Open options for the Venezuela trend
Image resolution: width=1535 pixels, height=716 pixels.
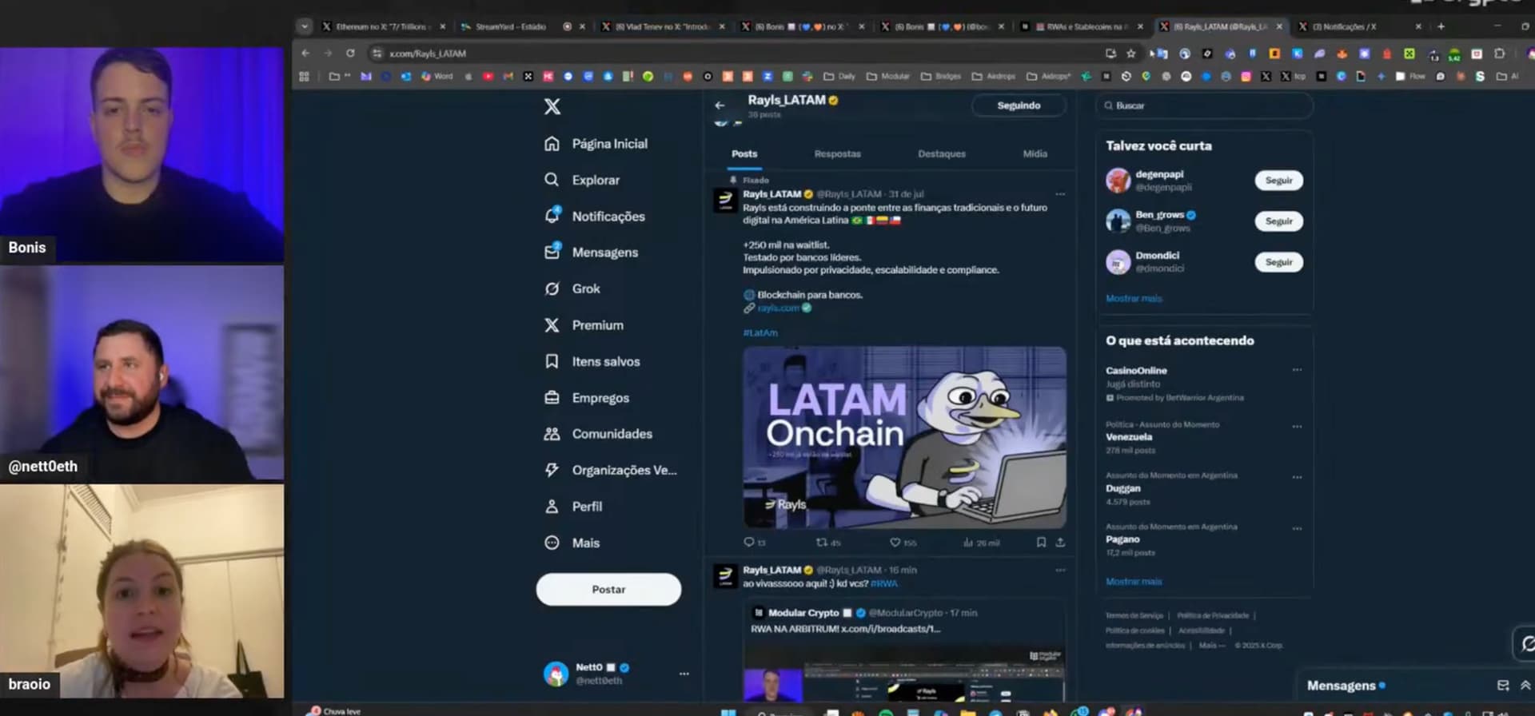pyautogui.click(x=1297, y=427)
